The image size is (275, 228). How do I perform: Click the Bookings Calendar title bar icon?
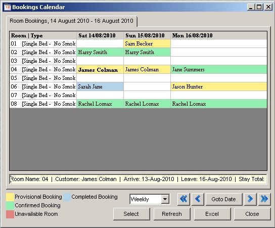tap(8, 7)
